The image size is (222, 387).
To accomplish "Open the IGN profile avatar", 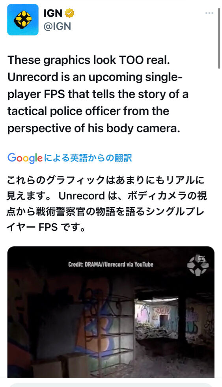I will click(23, 19).
